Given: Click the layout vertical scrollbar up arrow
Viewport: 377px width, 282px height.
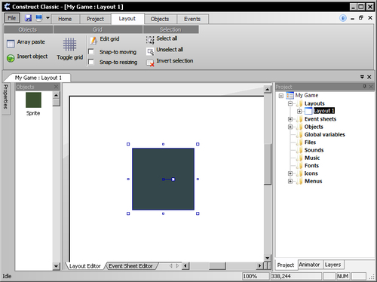Looking at the screenshot, I should (267, 89).
